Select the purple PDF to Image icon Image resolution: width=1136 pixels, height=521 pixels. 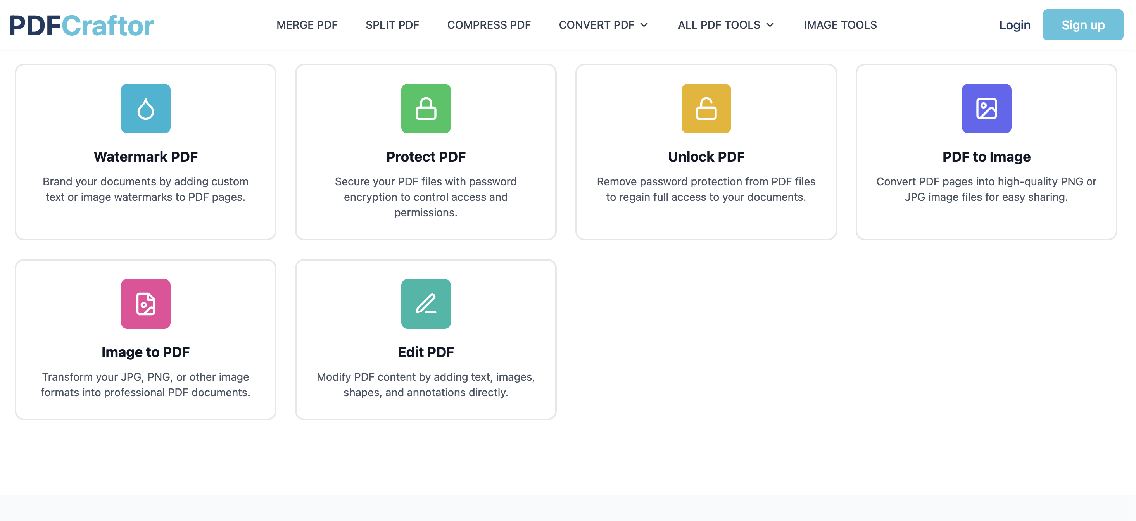(986, 109)
